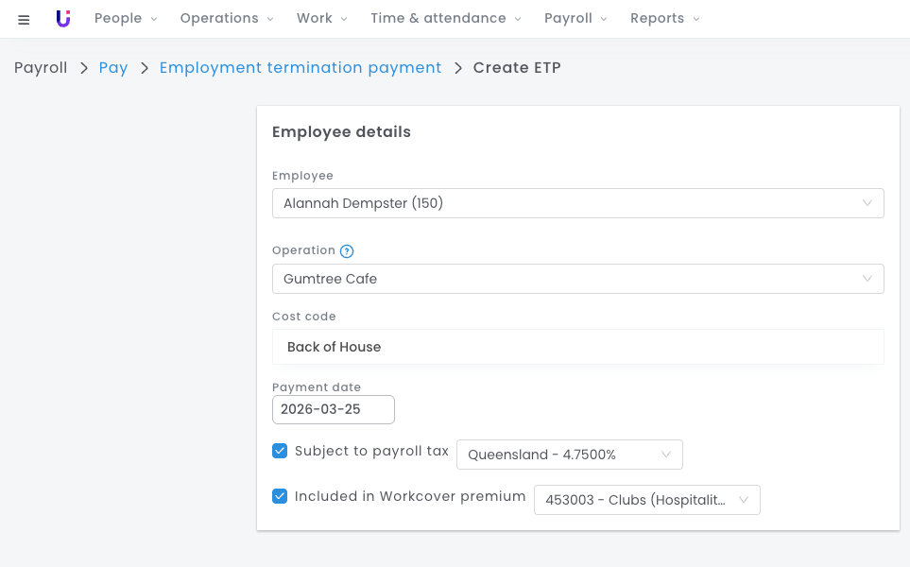Navigate to Employment termination payment breadcrumb
Screen dimensions: 910x567
tap(300, 68)
